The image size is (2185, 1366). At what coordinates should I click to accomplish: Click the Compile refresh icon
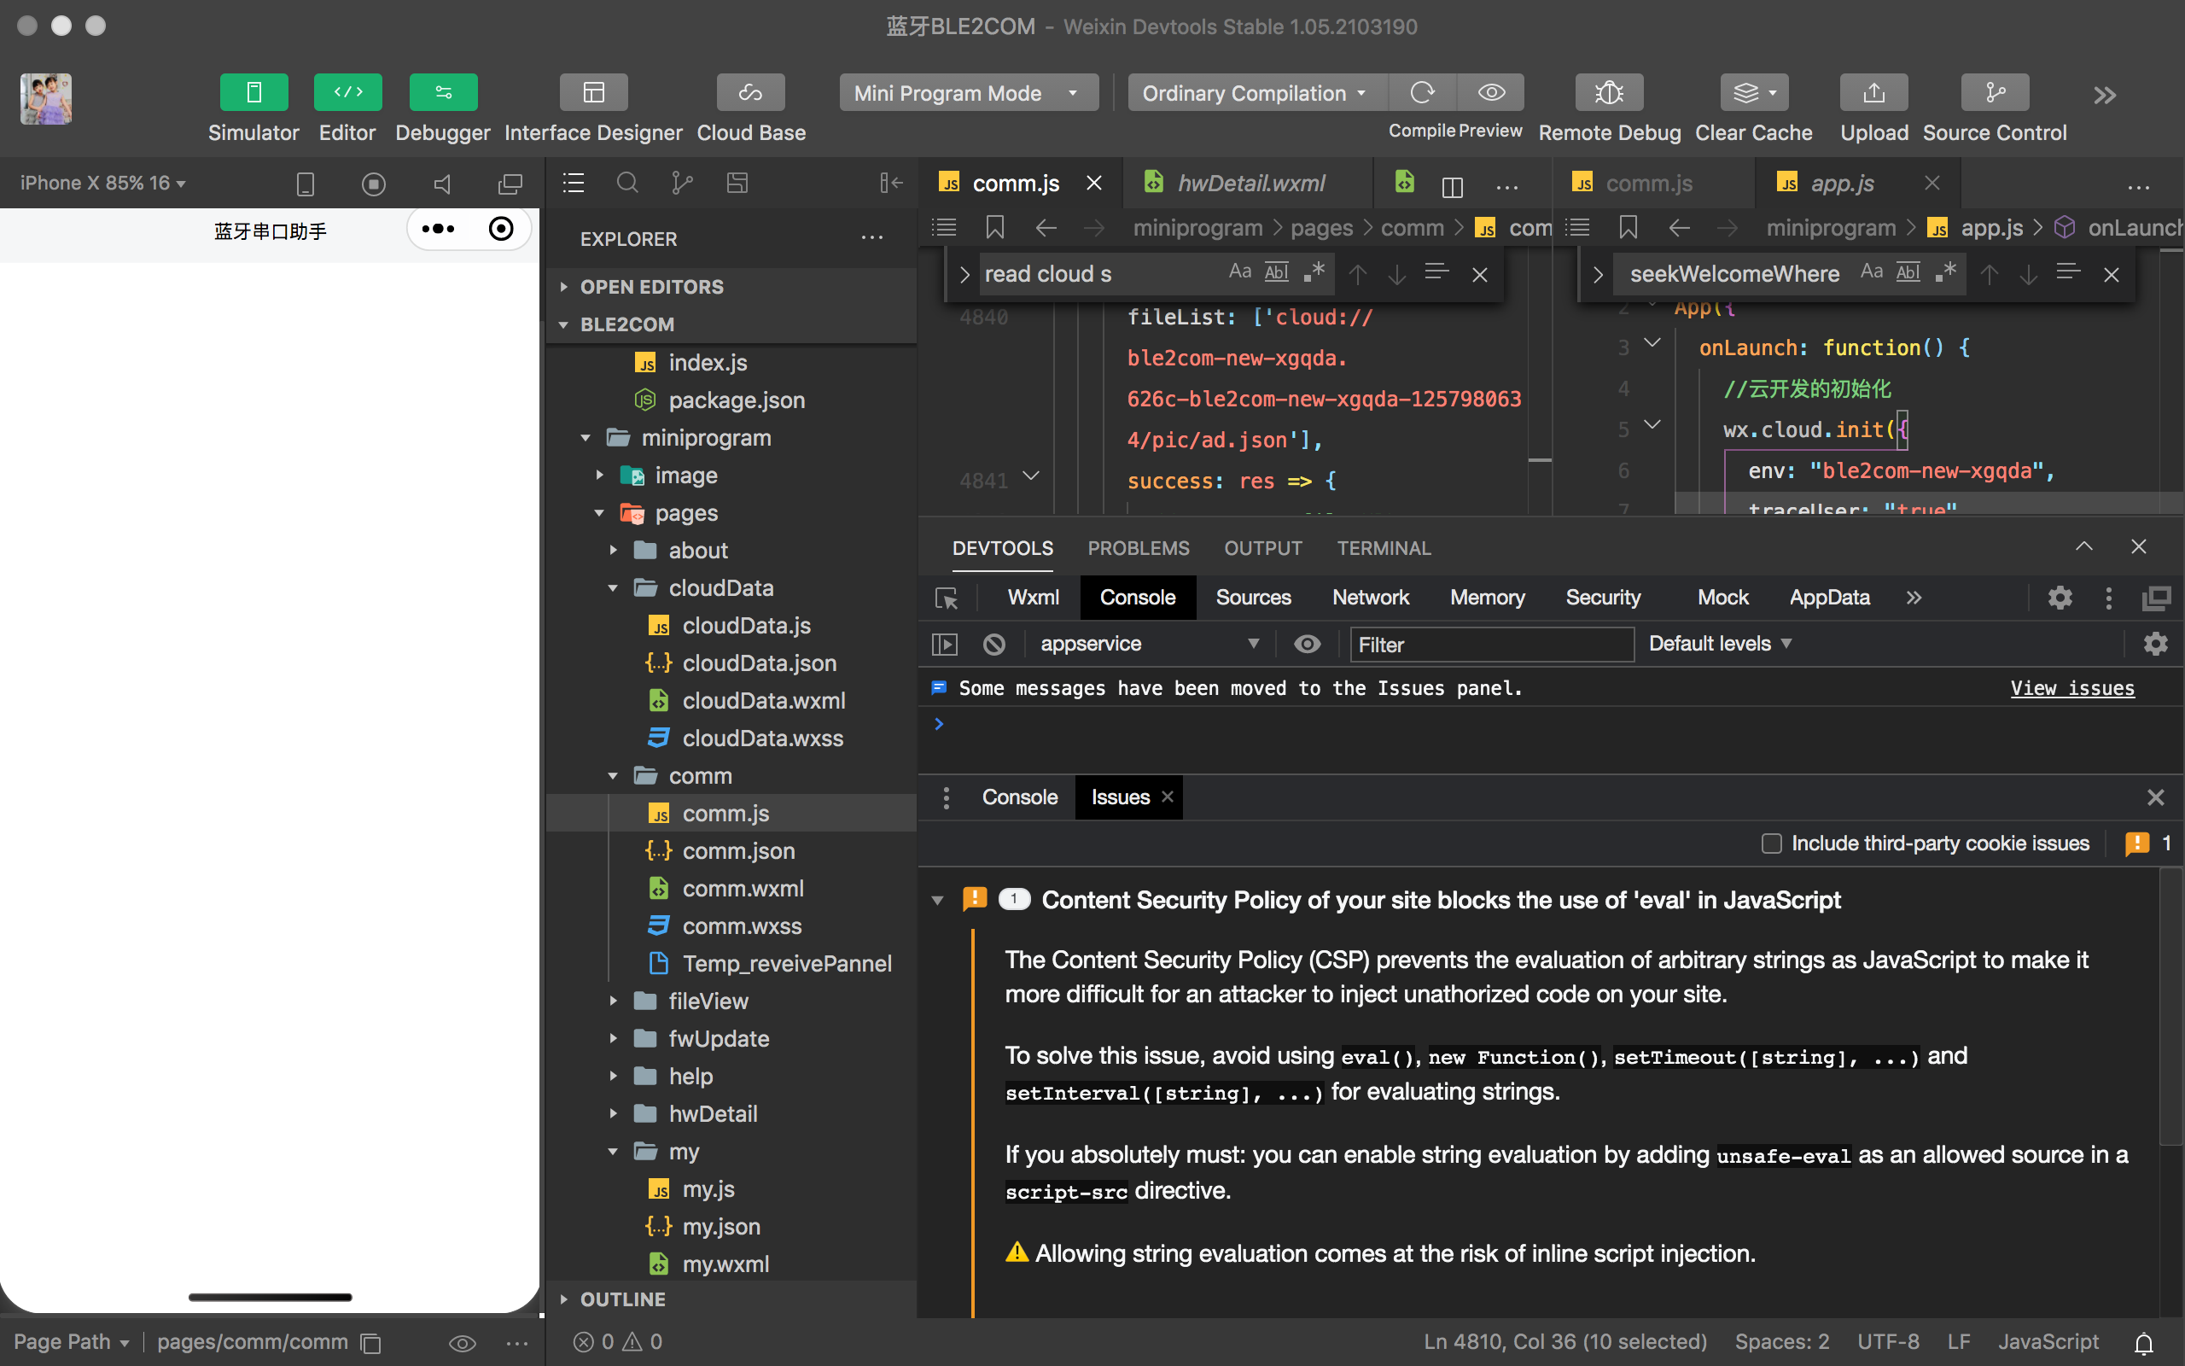1422,92
